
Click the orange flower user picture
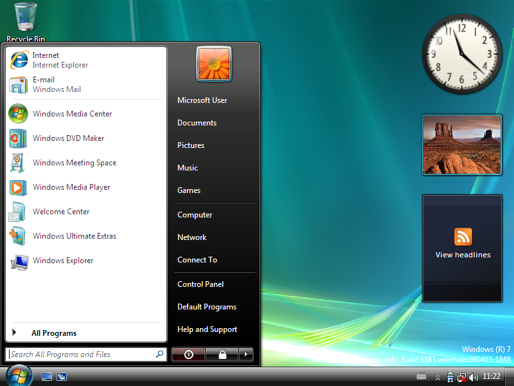coord(214,64)
